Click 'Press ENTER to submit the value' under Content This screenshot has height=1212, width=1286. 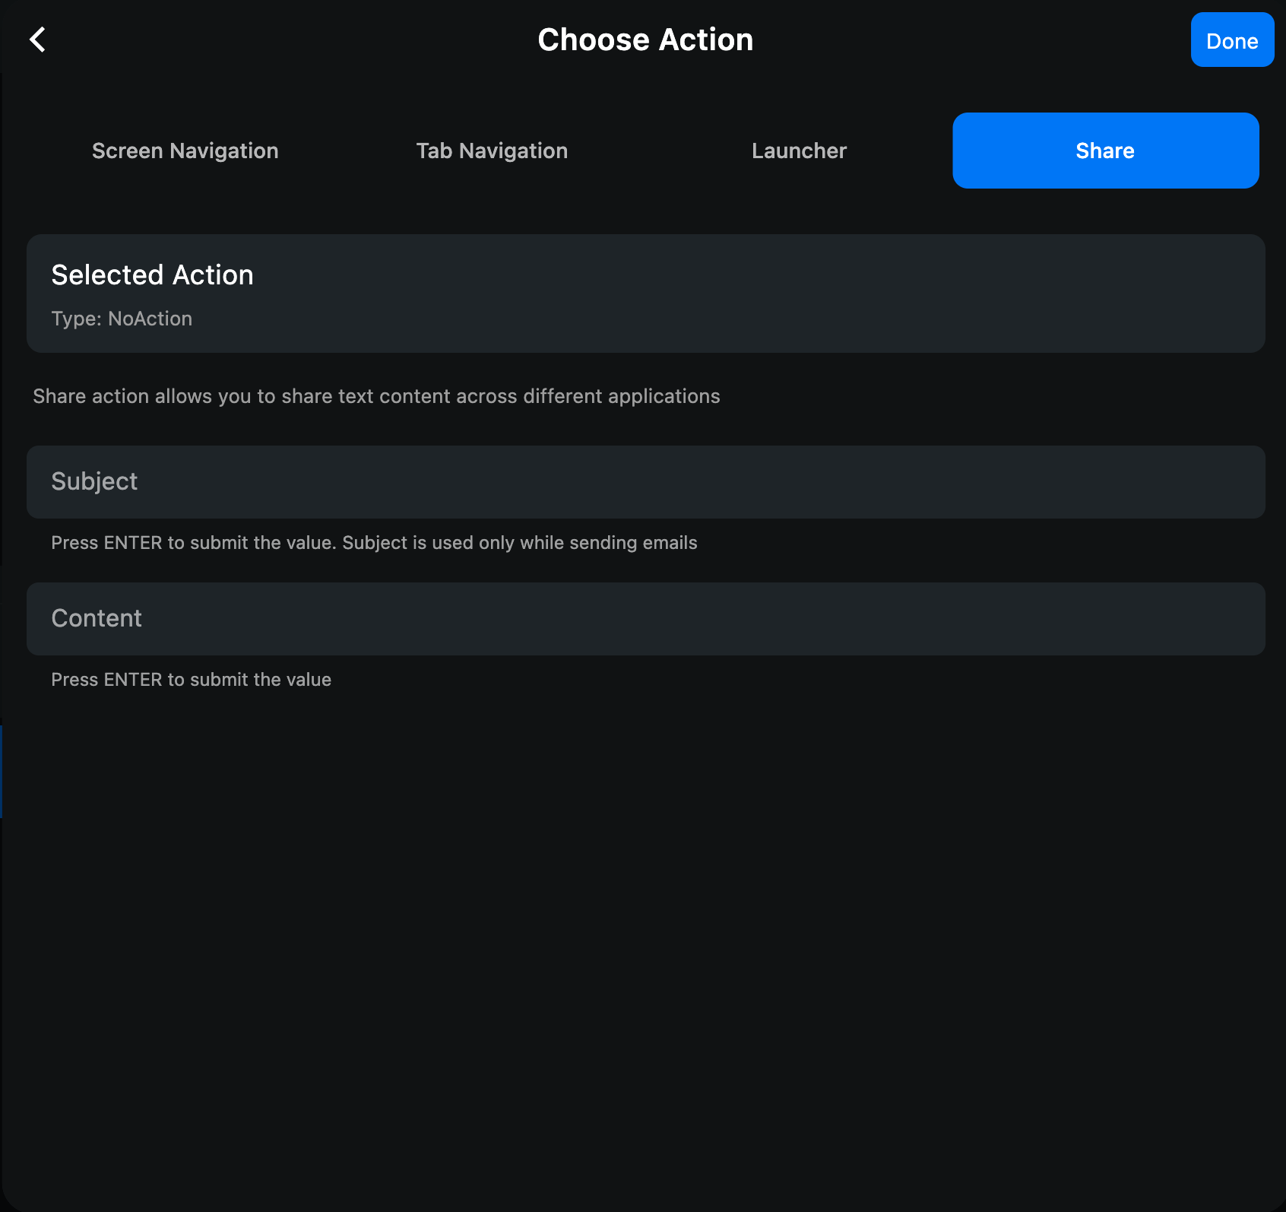[191, 680]
